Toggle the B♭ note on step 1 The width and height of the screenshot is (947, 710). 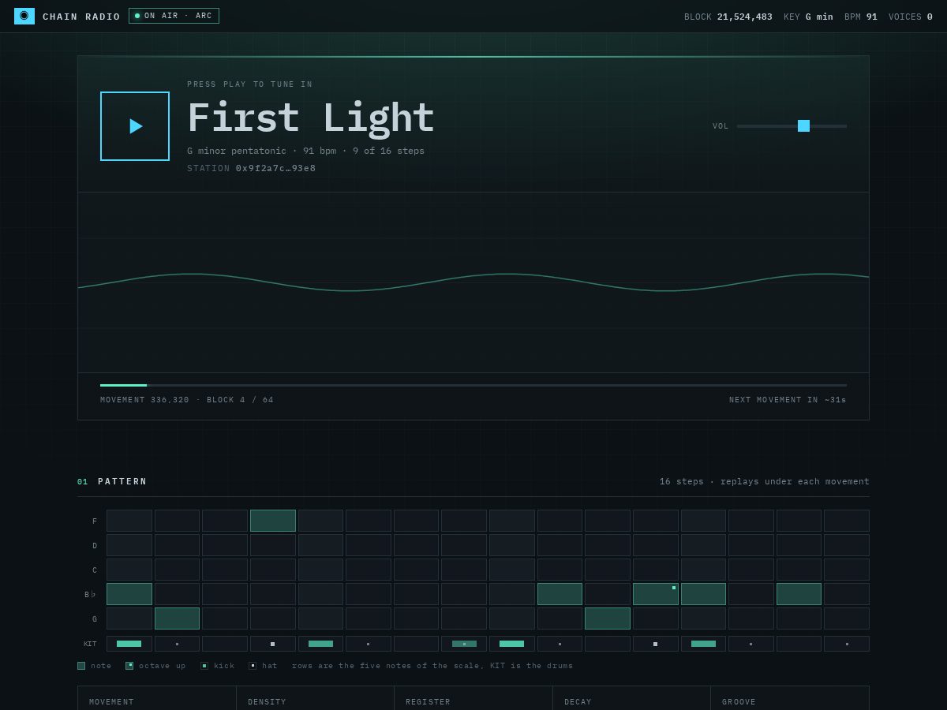click(x=129, y=594)
